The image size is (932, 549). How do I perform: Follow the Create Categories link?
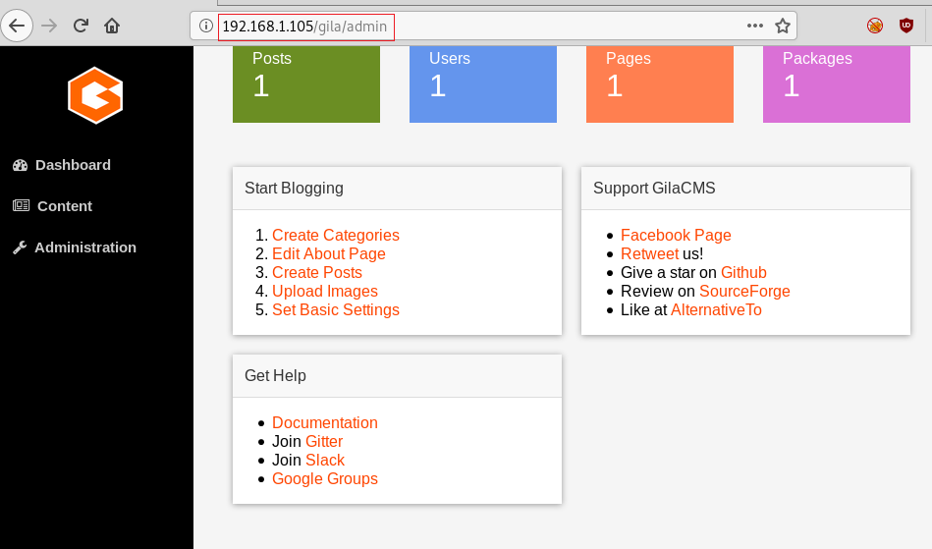click(x=336, y=236)
